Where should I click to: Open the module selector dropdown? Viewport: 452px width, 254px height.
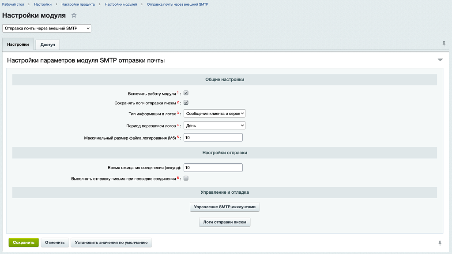[47, 28]
